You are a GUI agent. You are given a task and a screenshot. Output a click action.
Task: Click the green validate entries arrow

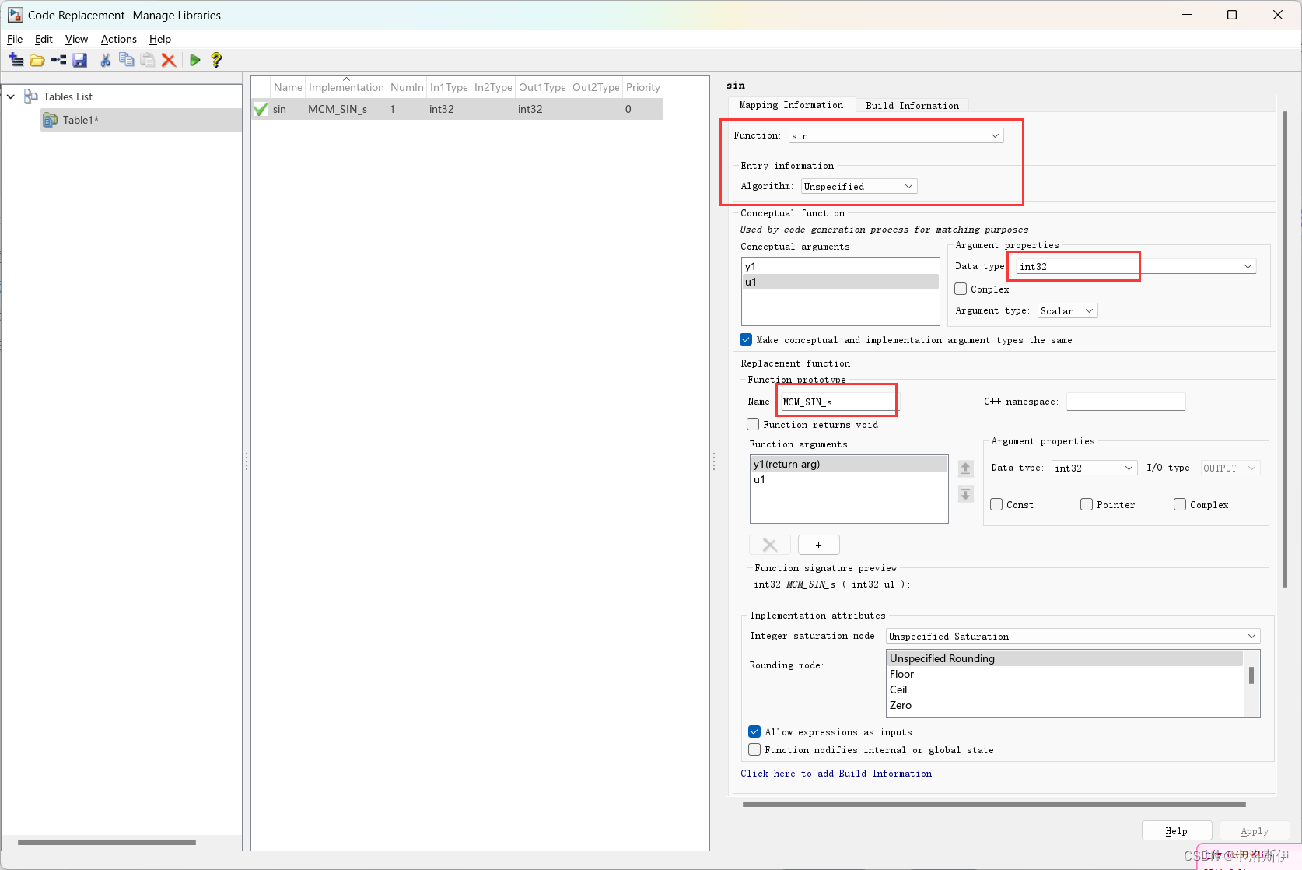tap(194, 60)
